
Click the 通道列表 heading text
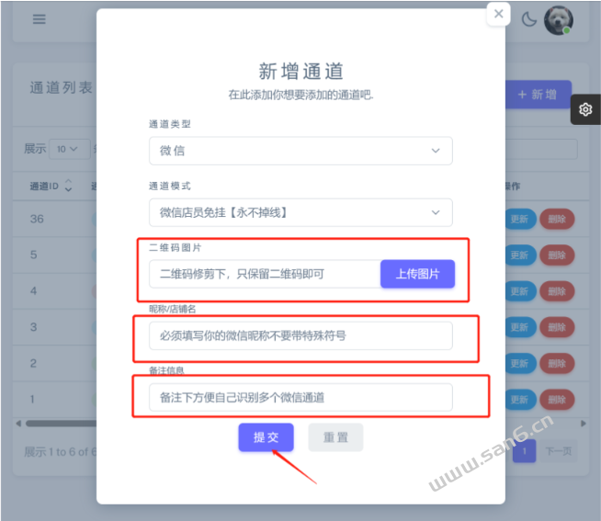(62, 88)
